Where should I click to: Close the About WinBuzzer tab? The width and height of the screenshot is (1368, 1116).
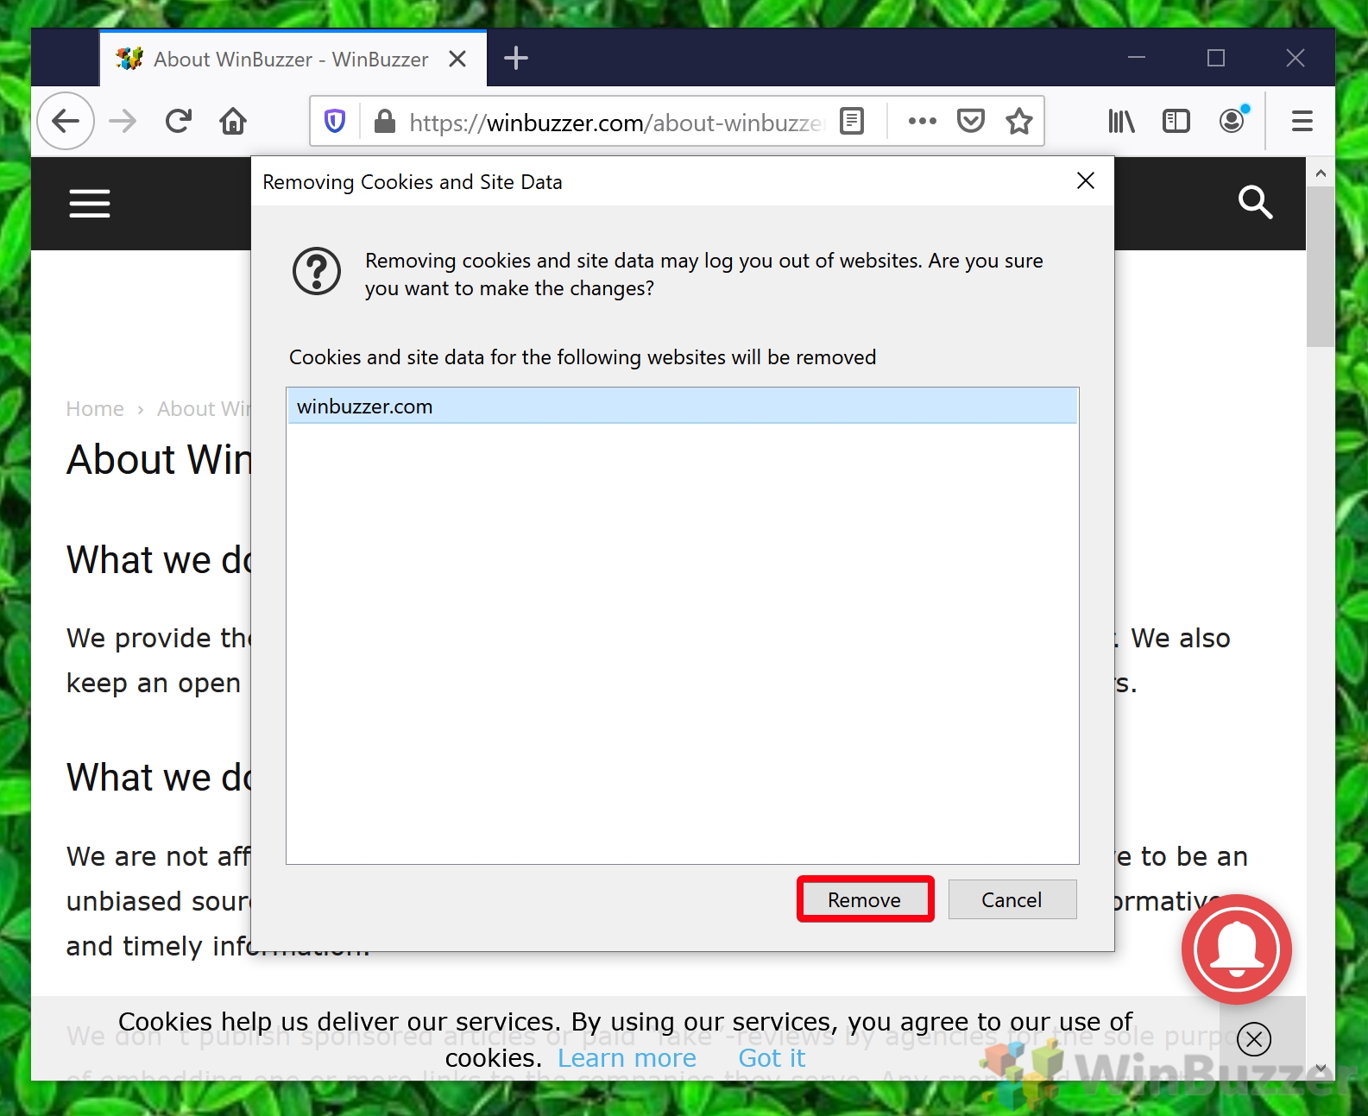(x=457, y=59)
